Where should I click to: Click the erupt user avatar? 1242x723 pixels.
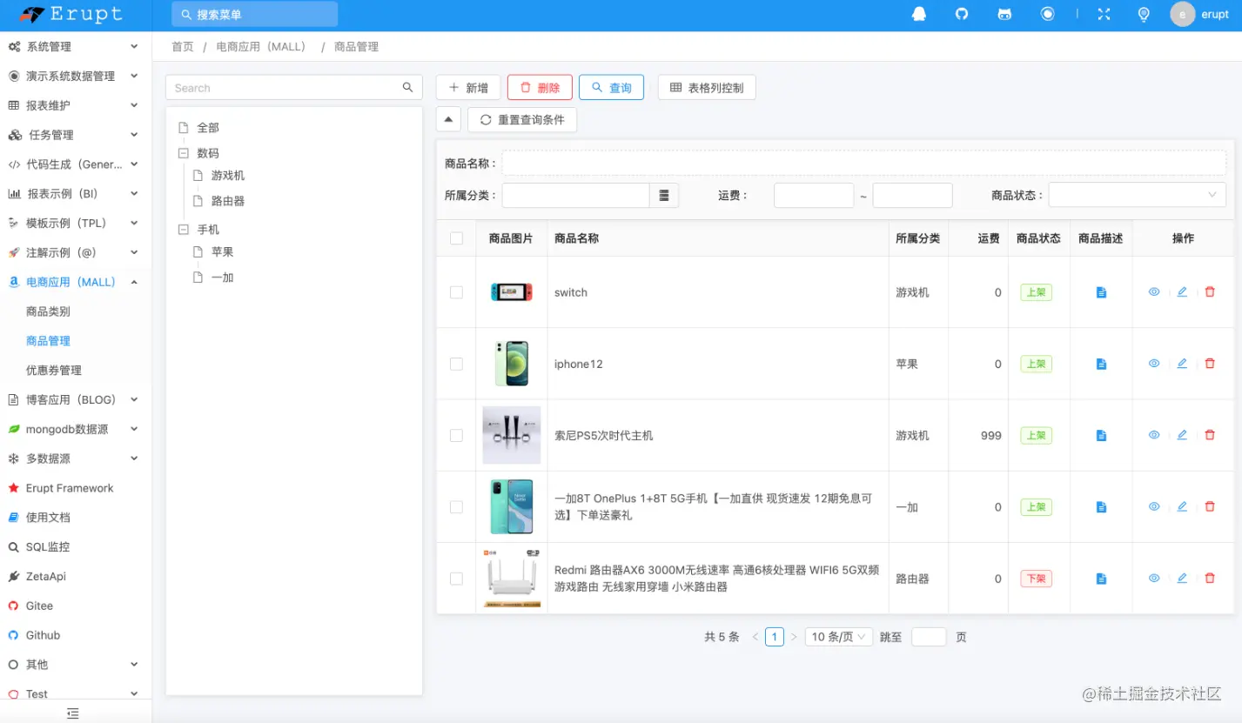(1183, 14)
